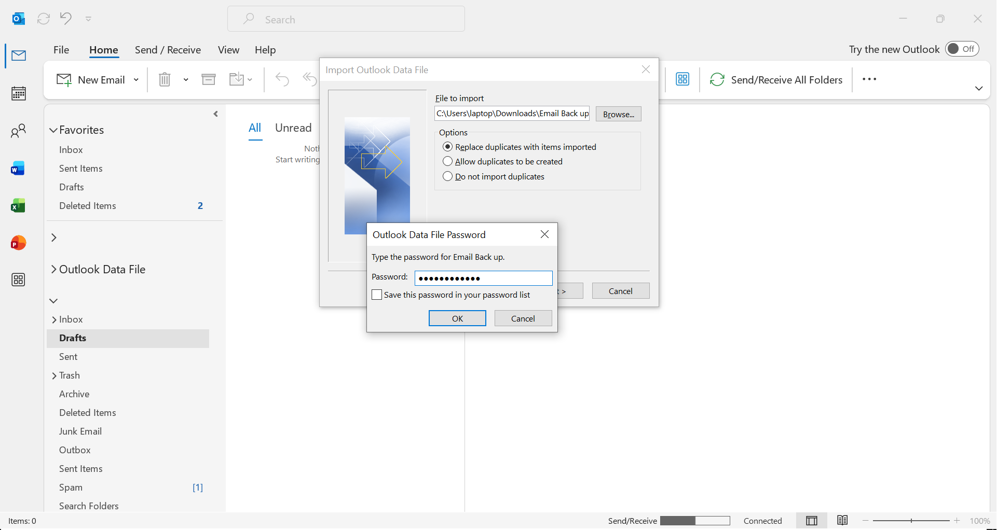
Task: Open New Email dropdown arrow
Action: (136, 80)
